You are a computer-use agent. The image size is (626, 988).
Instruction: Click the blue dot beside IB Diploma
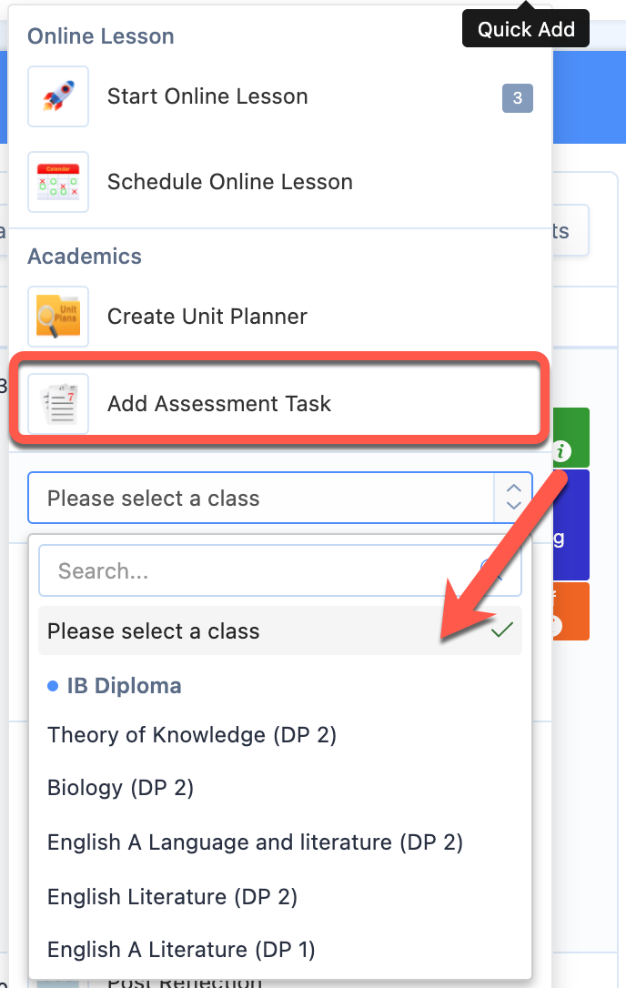pyautogui.click(x=53, y=686)
